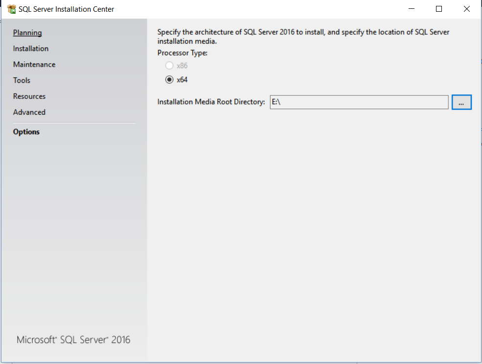Open the Maintenance section
The height and width of the screenshot is (364, 482).
click(34, 65)
